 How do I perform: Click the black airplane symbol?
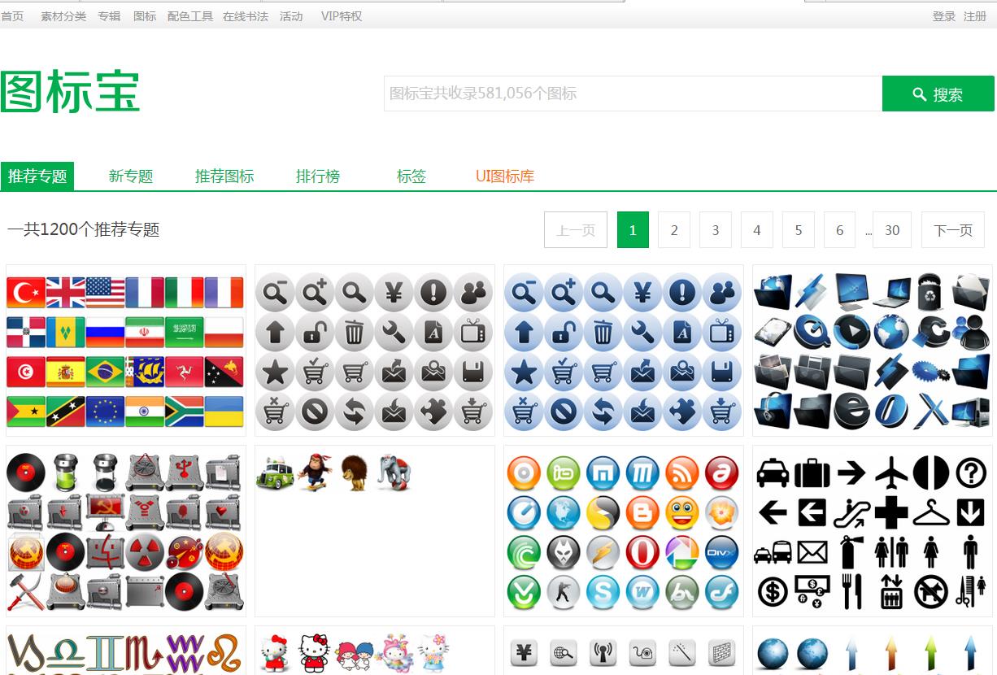point(891,472)
